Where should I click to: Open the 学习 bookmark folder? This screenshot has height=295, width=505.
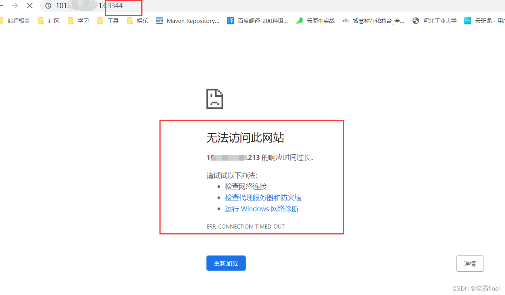pos(78,21)
